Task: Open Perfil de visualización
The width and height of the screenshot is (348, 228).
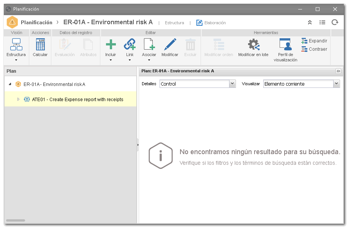Action: pyautogui.click(x=285, y=50)
